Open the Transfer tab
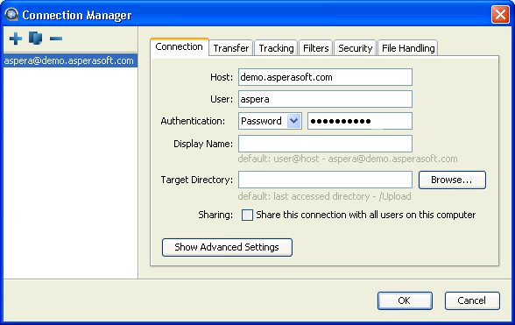Screen dimensions: 515x325 click(231, 48)
